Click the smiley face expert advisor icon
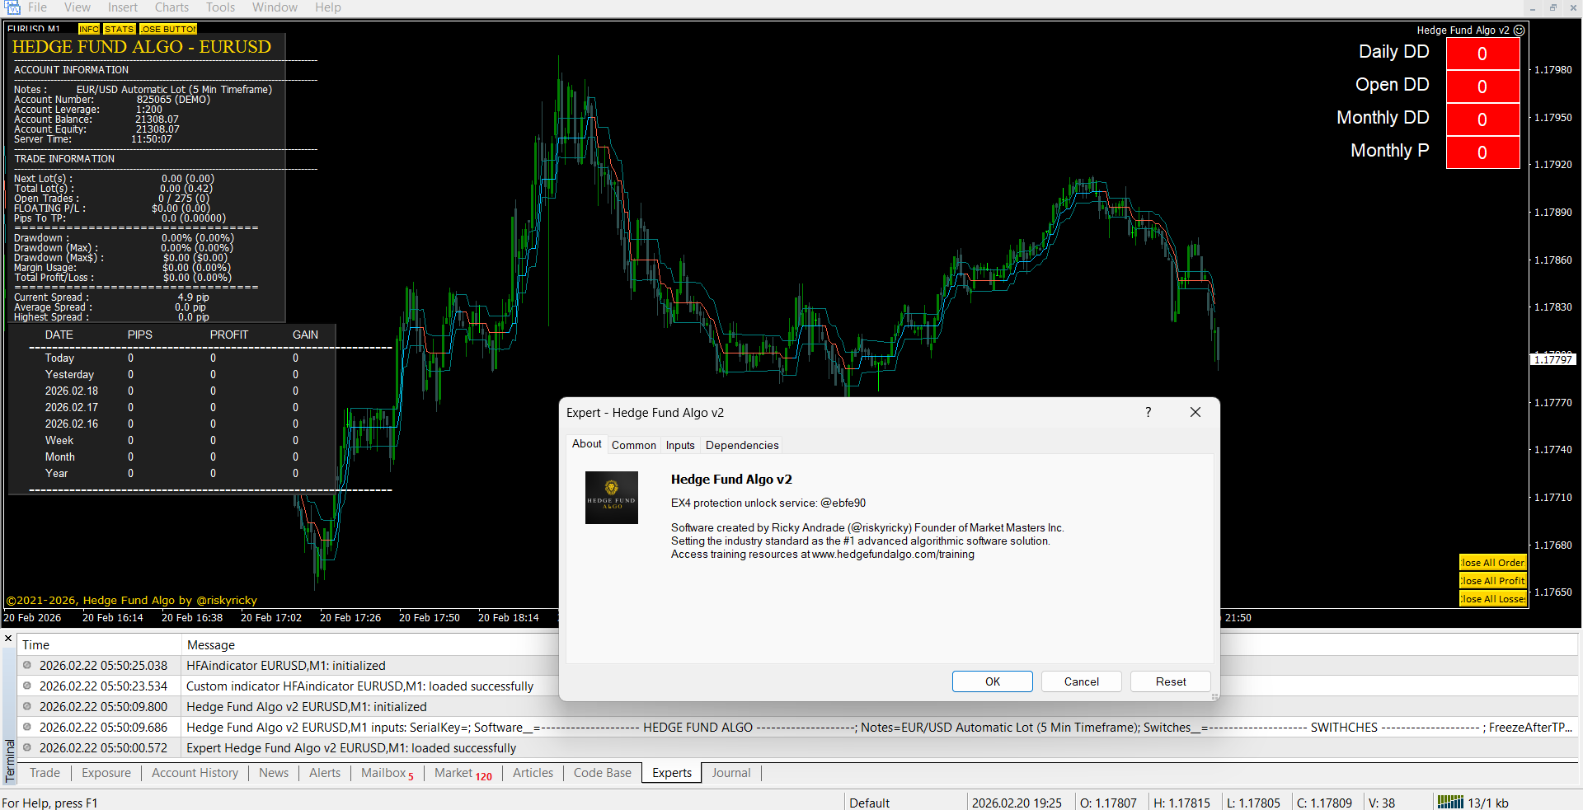The width and height of the screenshot is (1583, 810). click(1519, 30)
